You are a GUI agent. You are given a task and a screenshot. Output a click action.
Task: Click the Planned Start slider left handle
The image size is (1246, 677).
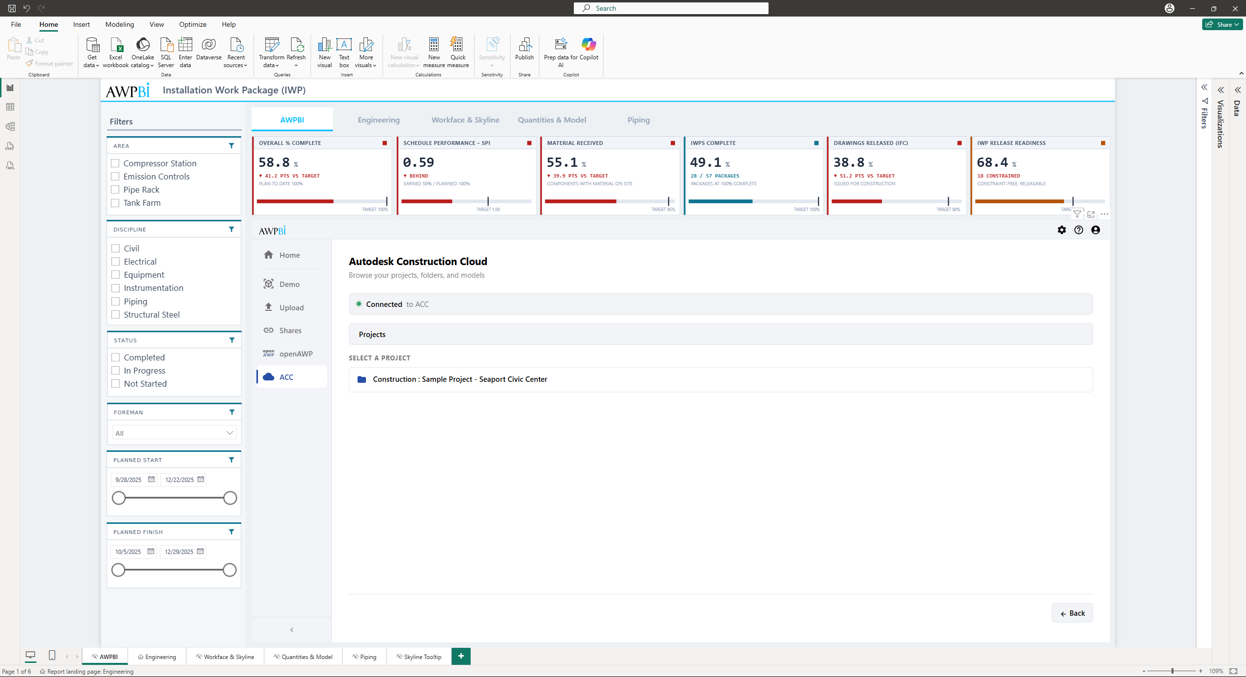click(x=119, y=498)
